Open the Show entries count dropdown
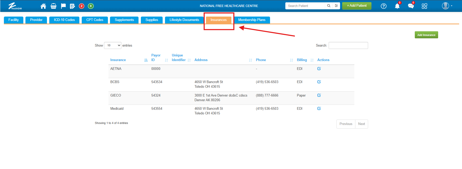462x169 pixels. point(113,45)
